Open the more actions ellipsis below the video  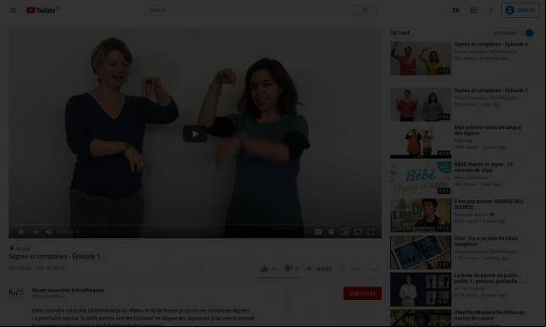point(374,269)
